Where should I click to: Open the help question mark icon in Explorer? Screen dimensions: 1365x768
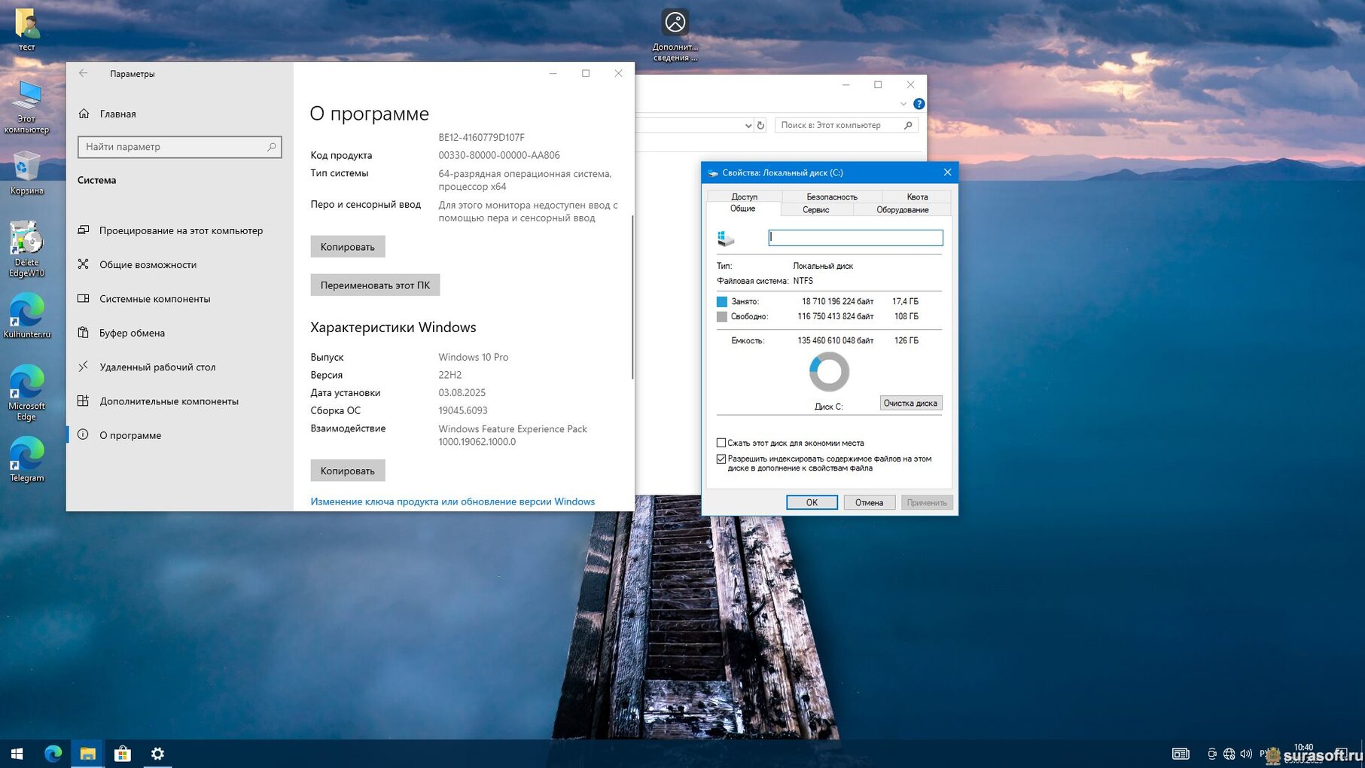[919, 104]
